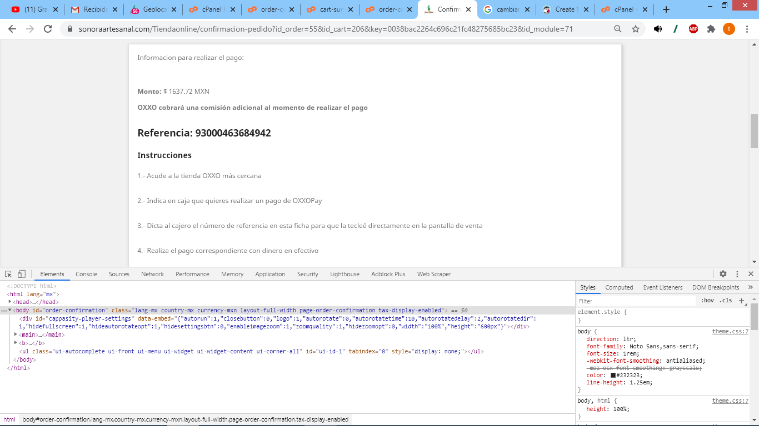Open DevTools settings gear
This screenshot has width=759, height=426.
tap(723, 274)
